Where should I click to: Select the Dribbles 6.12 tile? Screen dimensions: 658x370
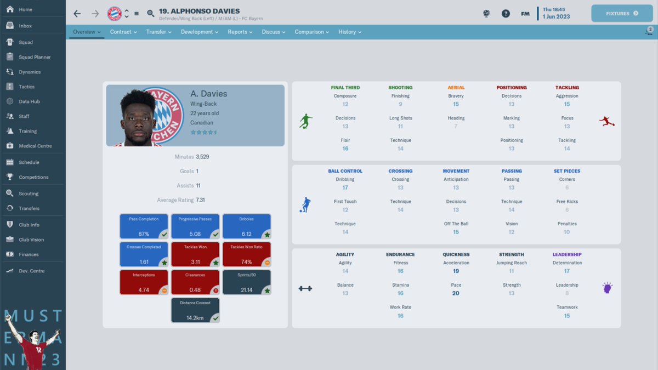click(247, 226)
